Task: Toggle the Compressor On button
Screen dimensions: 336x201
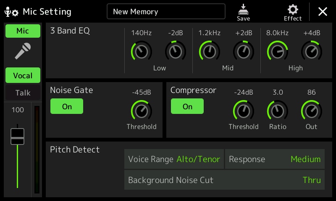Action: point(187,106)
